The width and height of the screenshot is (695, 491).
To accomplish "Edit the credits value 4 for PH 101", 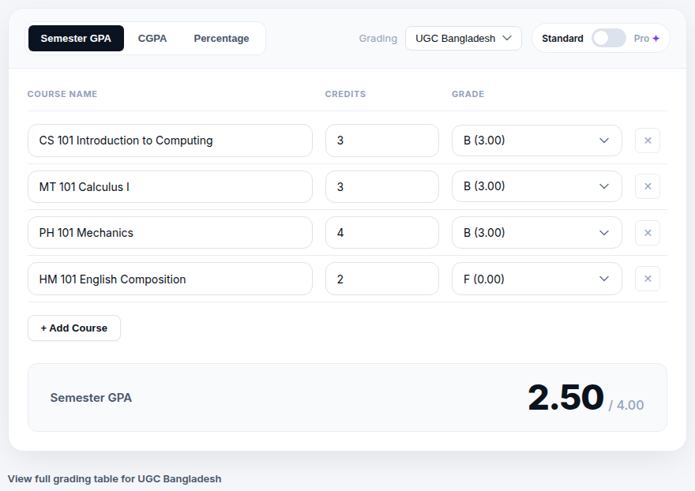I will tap(382, 233).
